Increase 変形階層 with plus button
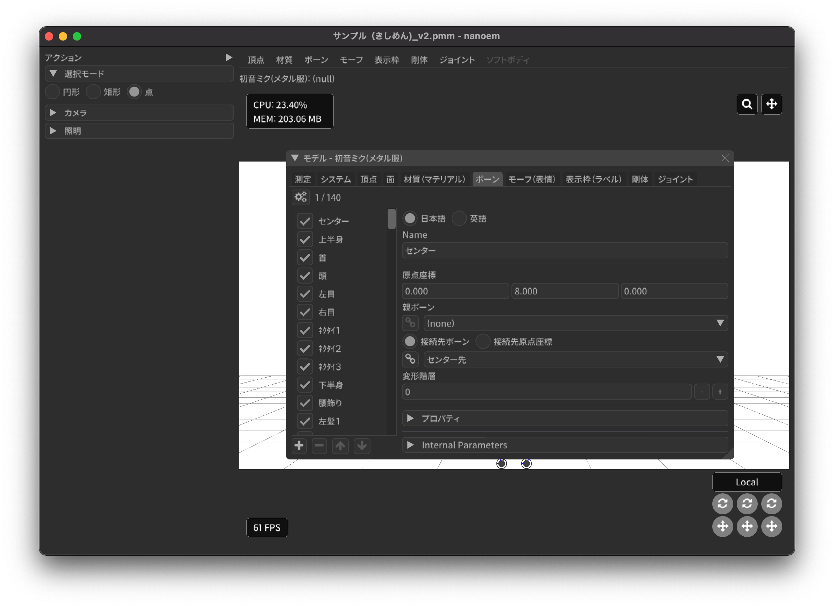Image resolution: width=834 pixels, height=607 pixels. click(720, 392)
